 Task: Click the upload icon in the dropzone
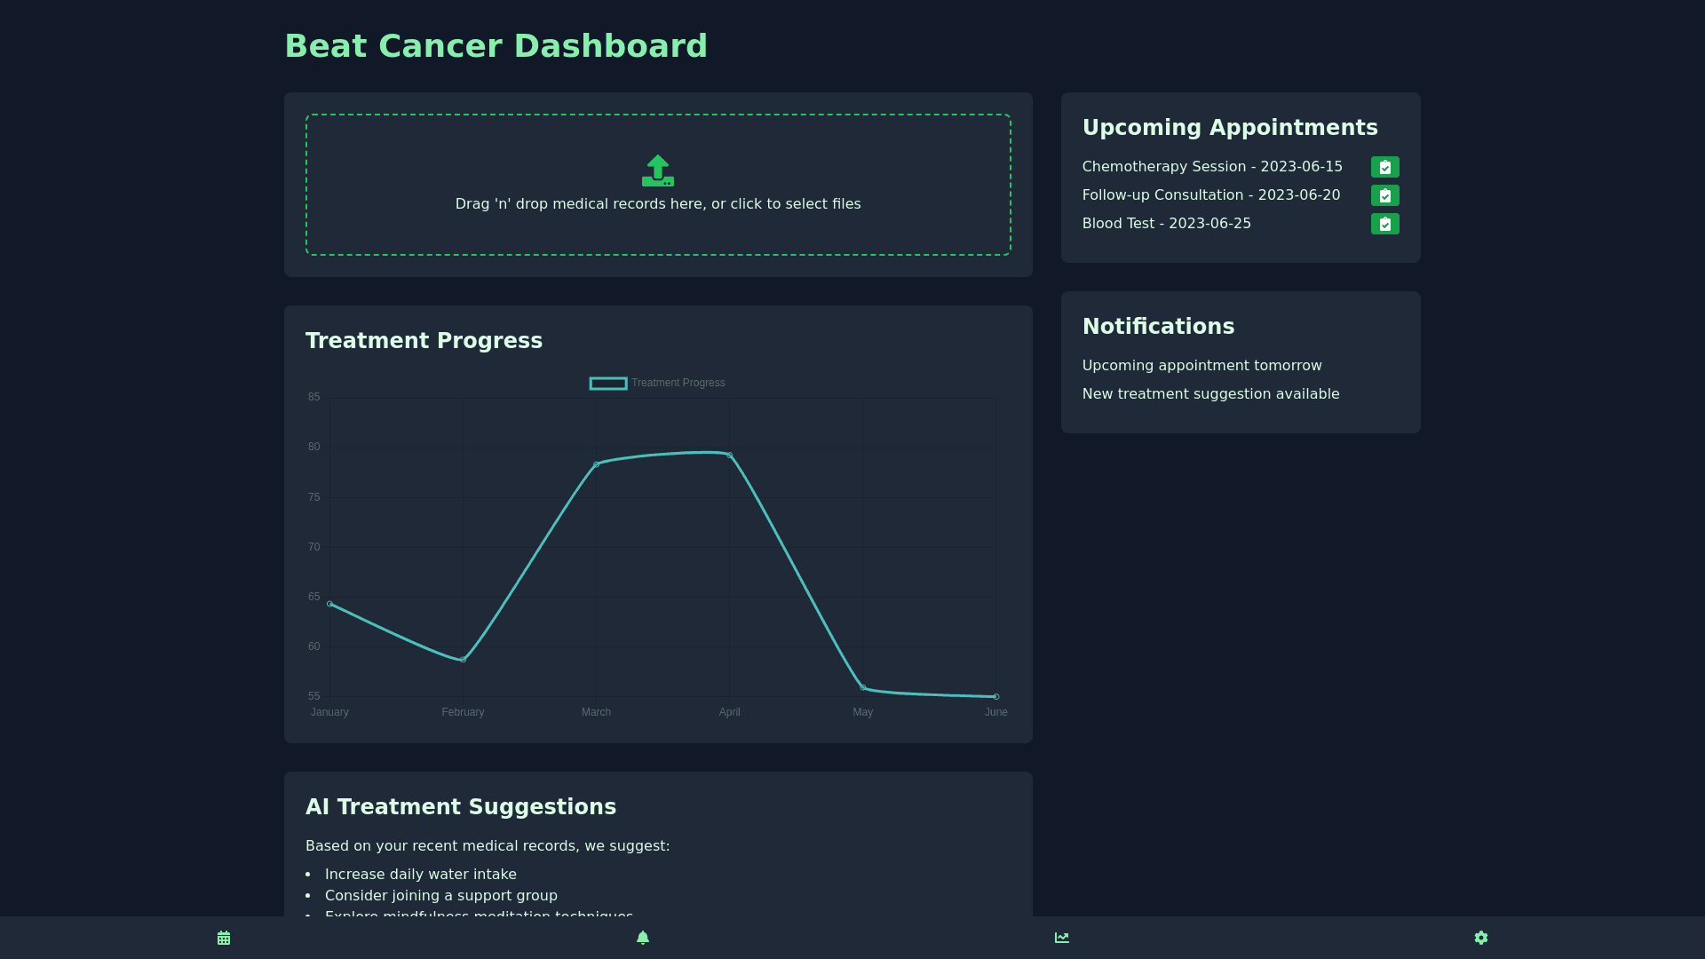(657, 170)
